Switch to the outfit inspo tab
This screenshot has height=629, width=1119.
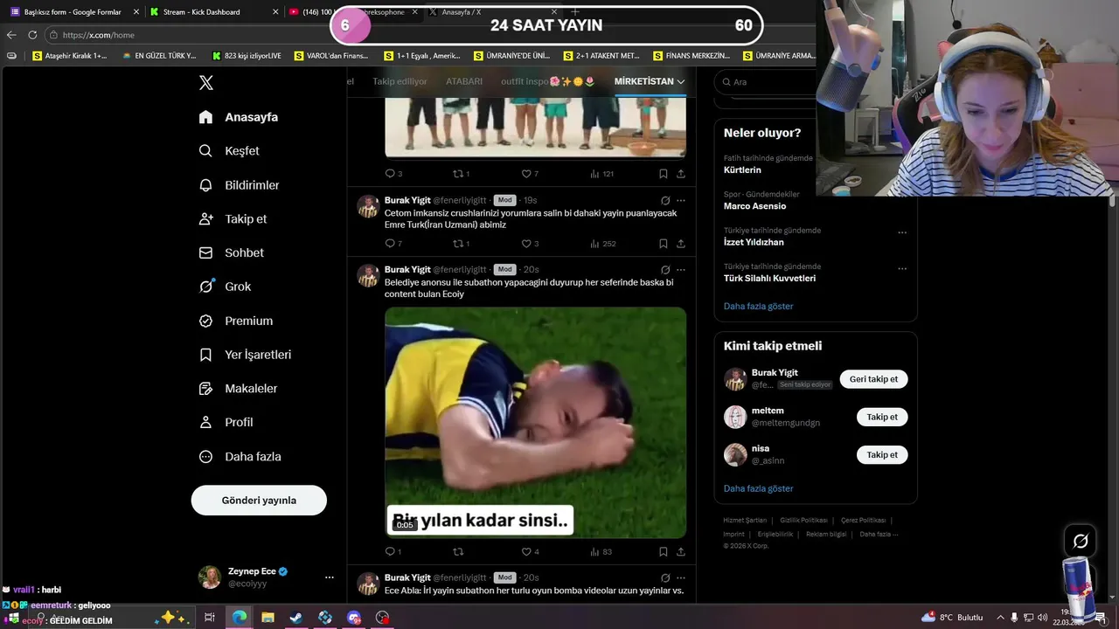pos(548,81)
